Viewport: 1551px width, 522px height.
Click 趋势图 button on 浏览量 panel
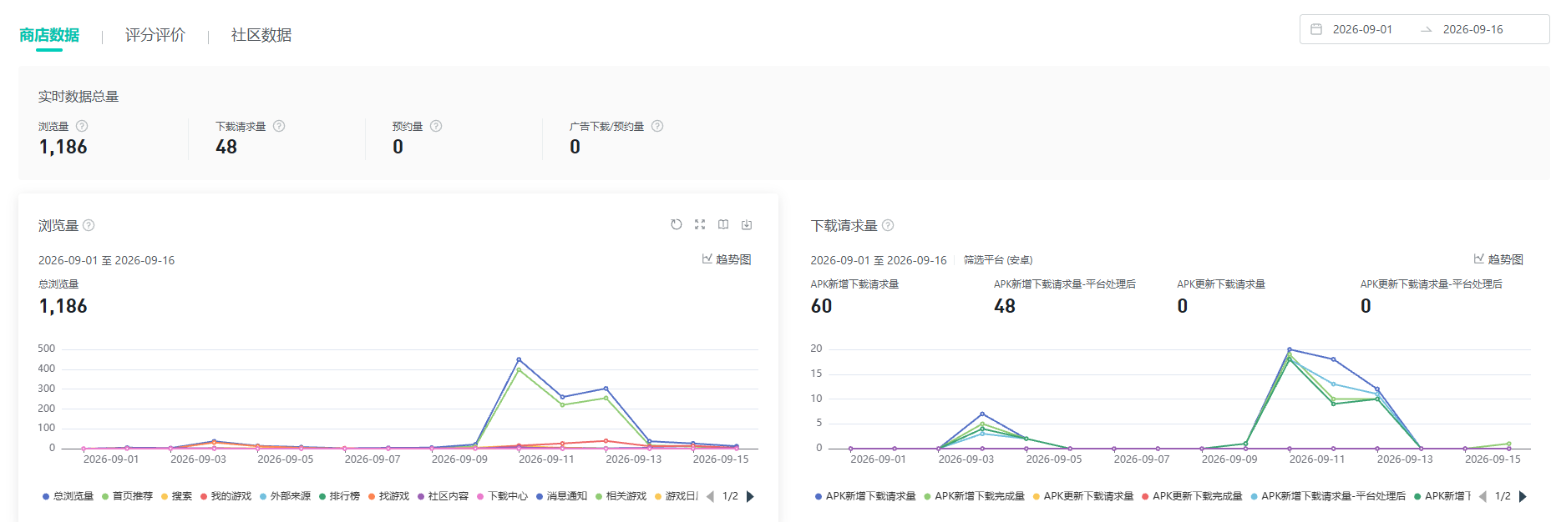(x=727, y=259)
